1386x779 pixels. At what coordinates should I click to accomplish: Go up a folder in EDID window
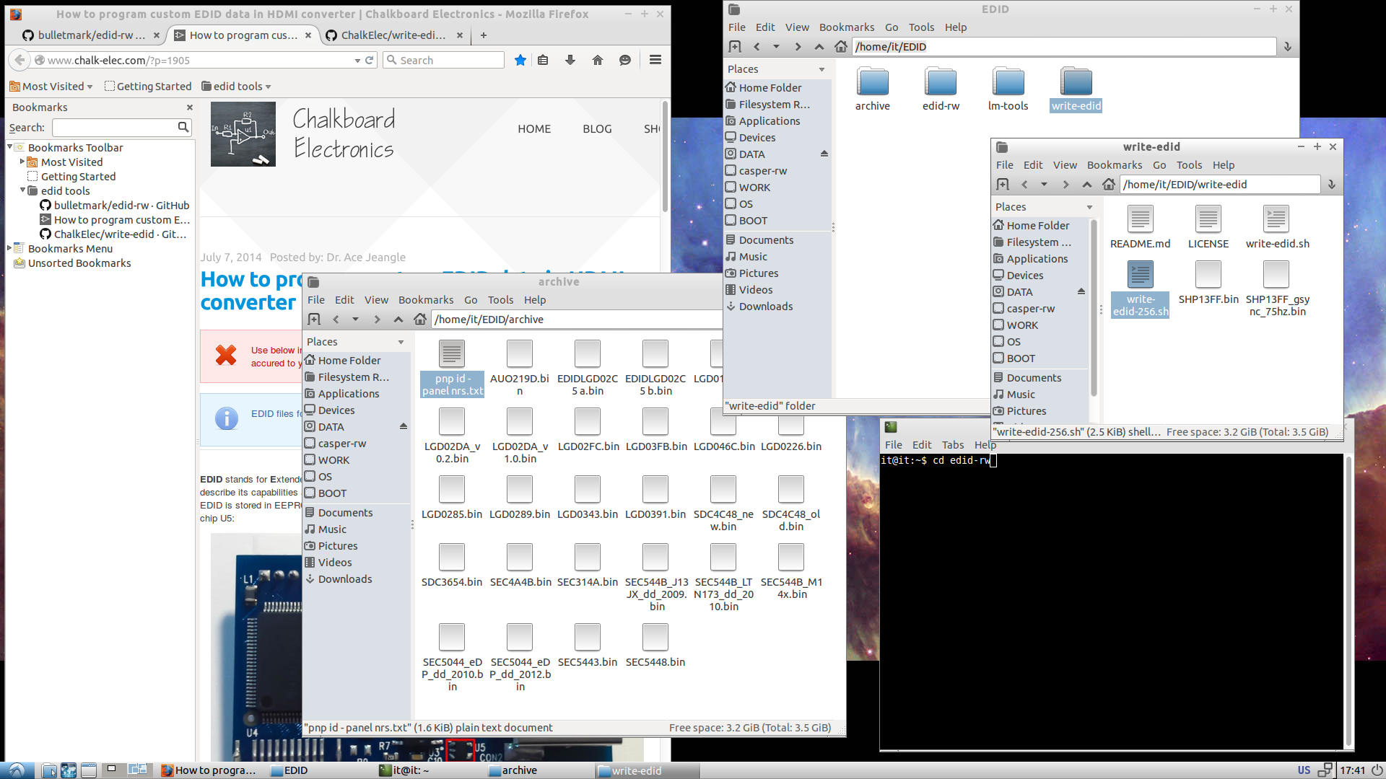[819, 47]
